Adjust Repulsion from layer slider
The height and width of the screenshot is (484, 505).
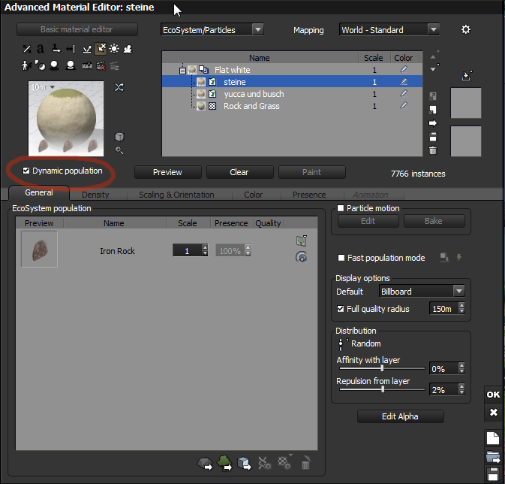(382, 389)
